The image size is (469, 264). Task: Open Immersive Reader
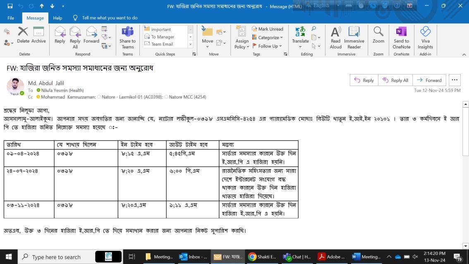(x=354, y=37)
